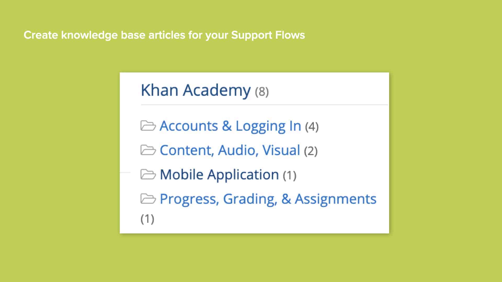Click the folder icon beside Mobile Application
The height and width of the screenshot is (282, 502).
[x=148, y=174]
